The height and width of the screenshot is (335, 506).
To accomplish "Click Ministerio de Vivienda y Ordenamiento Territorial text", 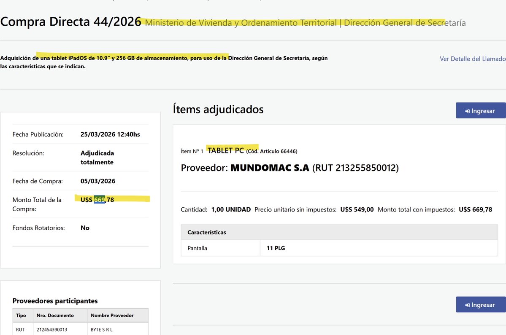I will [241, 23].
